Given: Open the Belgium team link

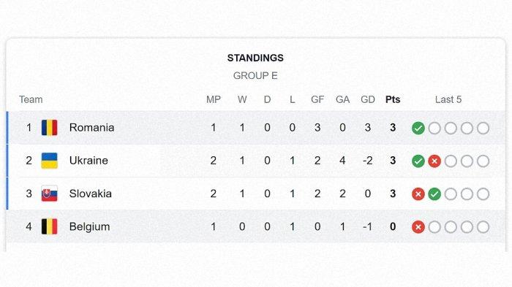Looking at the screenshot, I should point(89,226).
